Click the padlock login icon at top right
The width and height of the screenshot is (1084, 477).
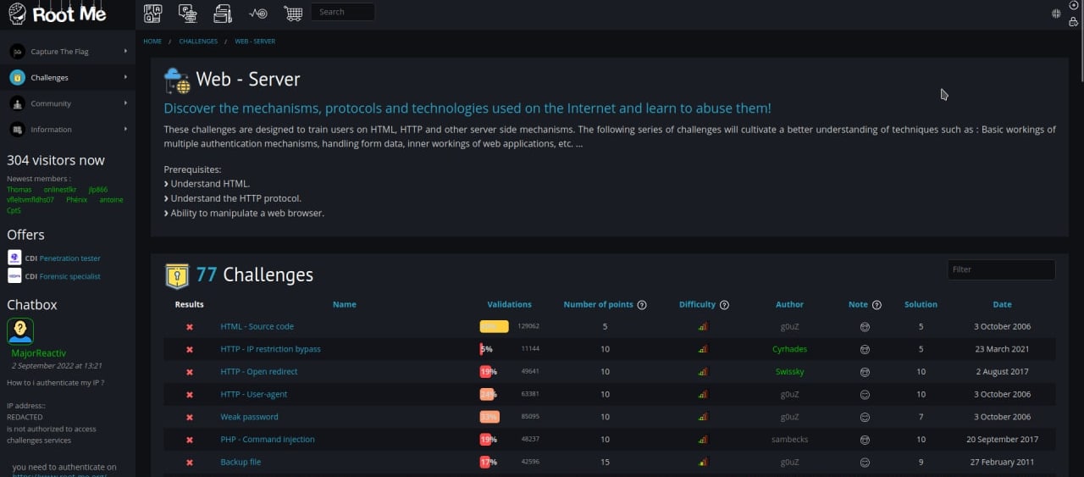[x=1074, y=22]
